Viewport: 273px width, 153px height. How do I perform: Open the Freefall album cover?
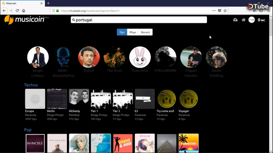point(167,143)
